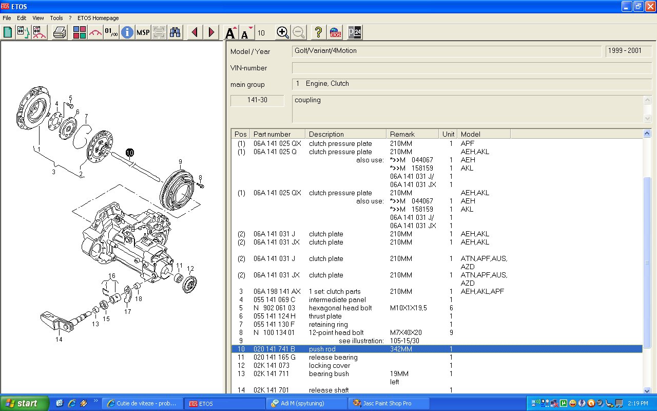The width and height of the screenshot is (657, 411).
Task: Click the greyed-out frame icon in toolbar
Action: (159, 32)
